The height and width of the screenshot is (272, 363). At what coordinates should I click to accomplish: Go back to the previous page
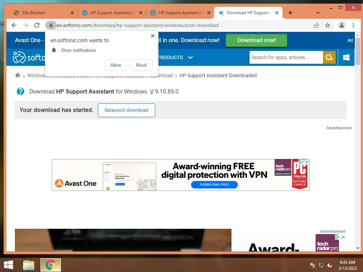pyautogui.click(x=14, y=25)
